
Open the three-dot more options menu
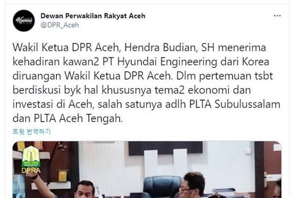click(x=277, y=16)
